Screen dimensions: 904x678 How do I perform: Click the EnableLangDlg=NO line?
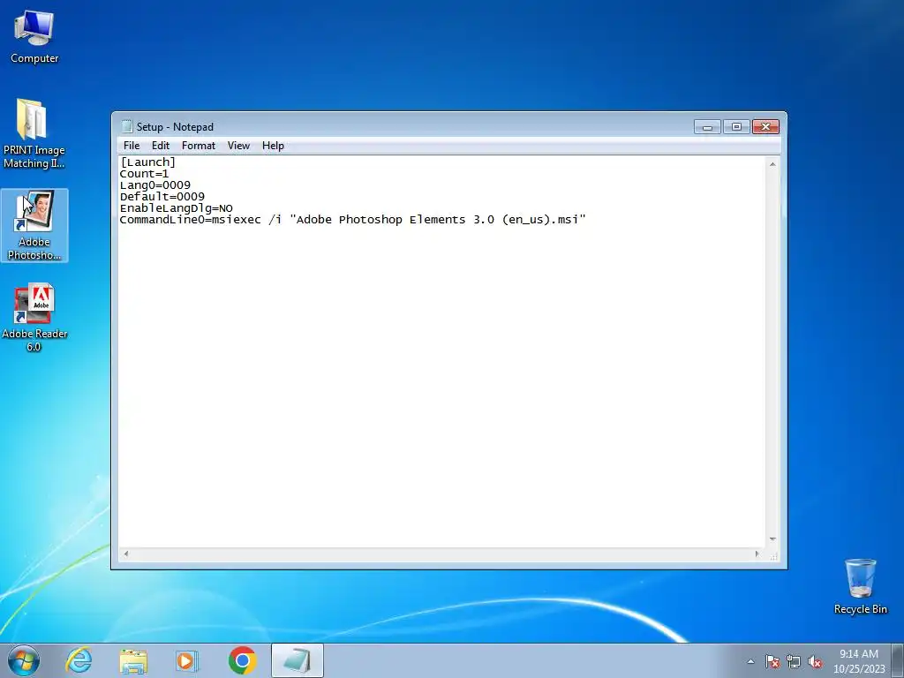(x=177, y=208)
